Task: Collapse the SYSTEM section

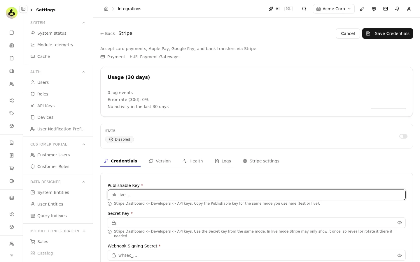Action: coord(84,23)
